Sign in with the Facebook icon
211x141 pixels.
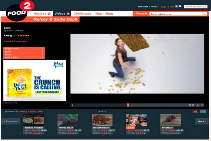pos(176,6)
